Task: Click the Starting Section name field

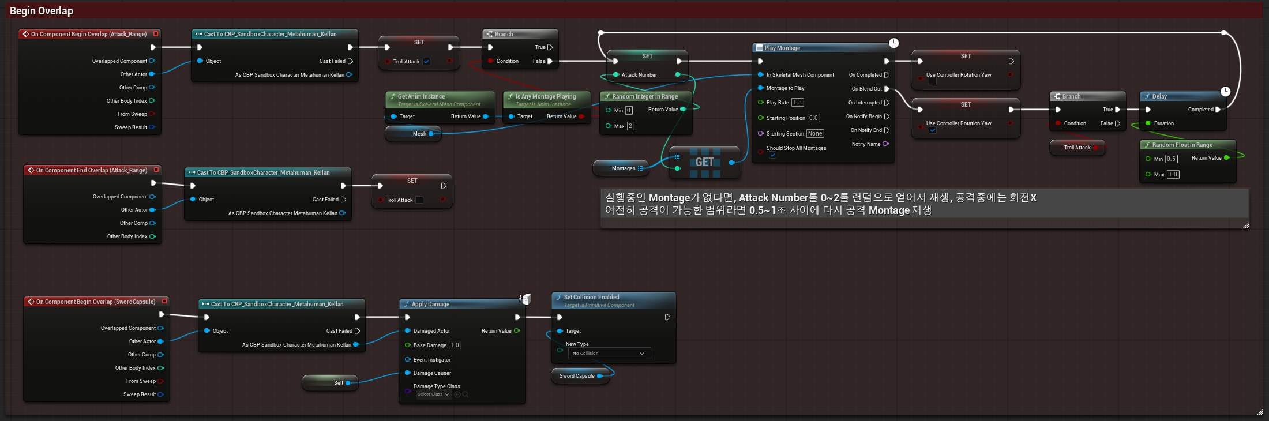Action: click(x=815, y=134)
